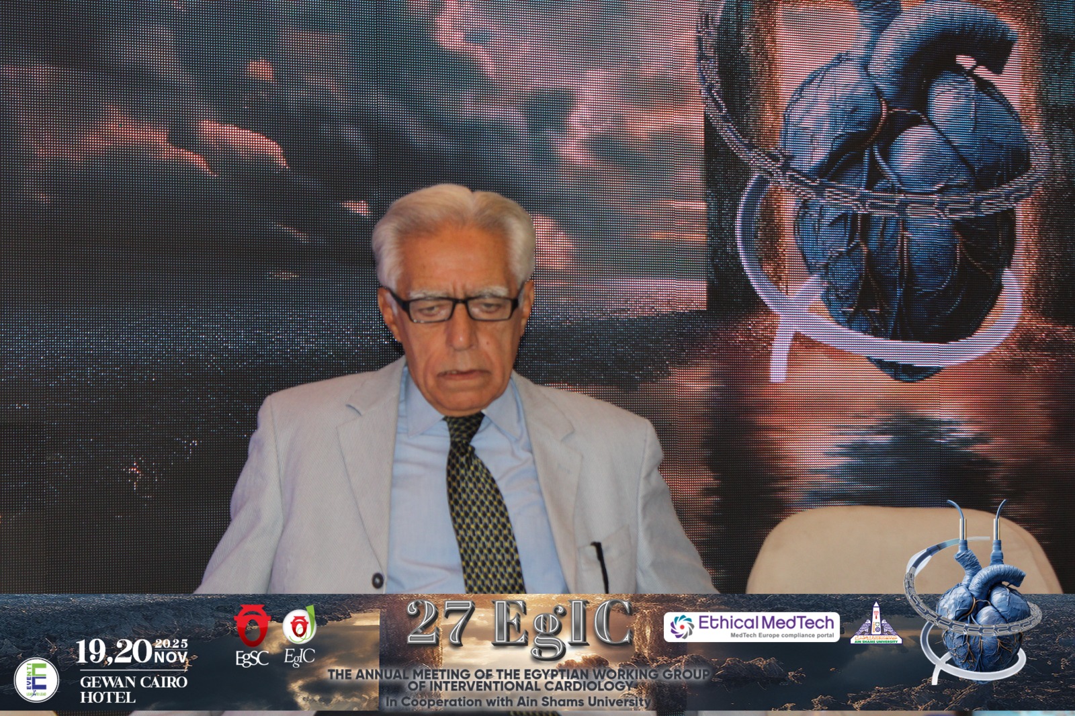The width and height of the screenshot is (1075, 716).
Task: Click the "GEWAN CAIRO HOTEL" venue text
Action: (133, 689)
